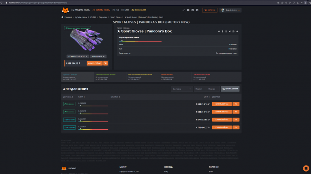The image size is (311, 174).
Task: Click Купить сейчас under glove image
Action: [95, 63]
